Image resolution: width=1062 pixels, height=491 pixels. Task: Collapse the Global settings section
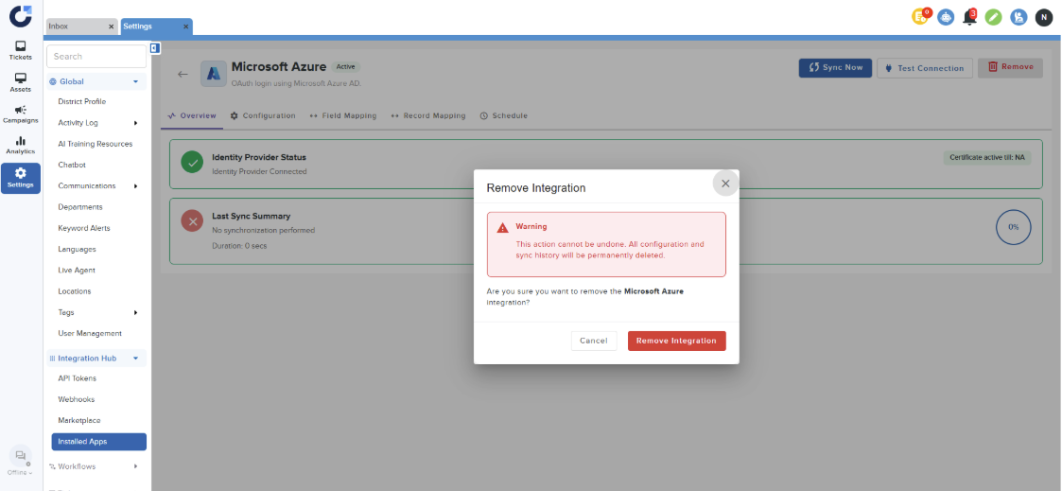(x=135, y=81)
